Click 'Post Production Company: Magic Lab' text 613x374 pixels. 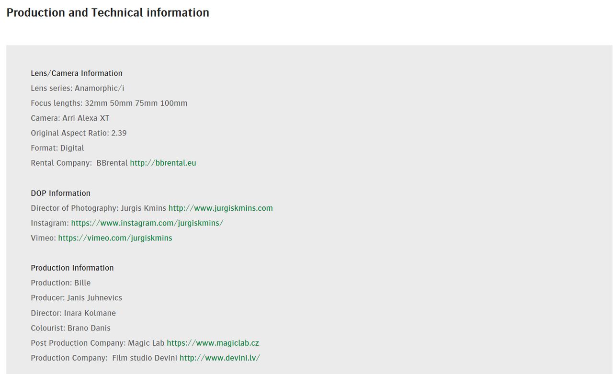[x=98, y=343]
